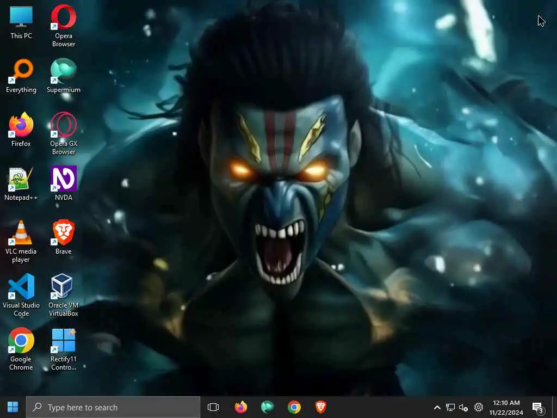Screen dimensions: 557x418
Task: Open the clock showing 12:10 AM
Action: [506, 407]
